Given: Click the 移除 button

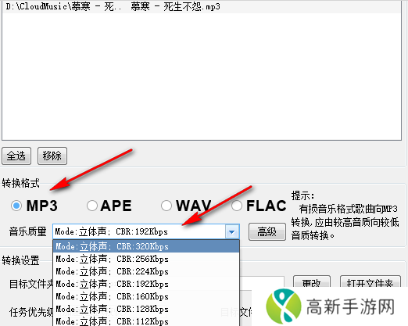Looking at the screenshot, I should [52, 156].
